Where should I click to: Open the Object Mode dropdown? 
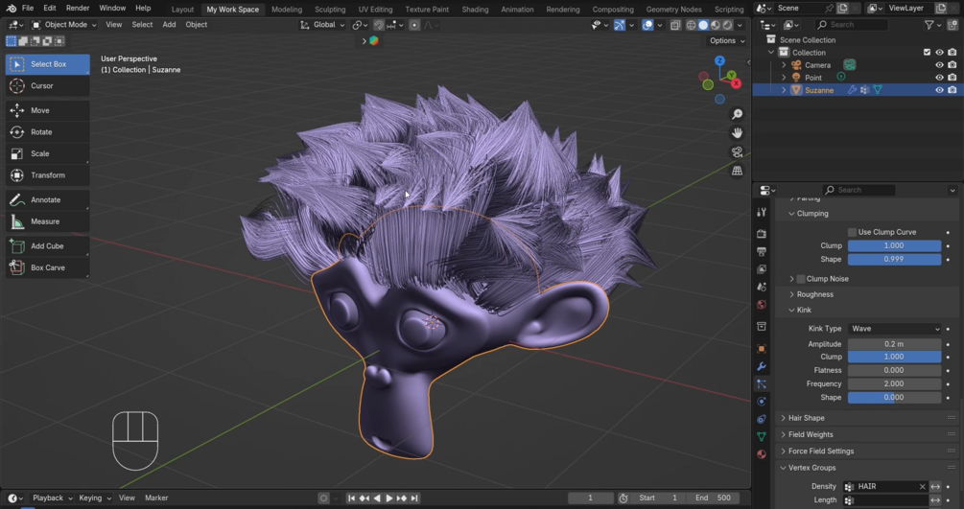pos(63,25)
